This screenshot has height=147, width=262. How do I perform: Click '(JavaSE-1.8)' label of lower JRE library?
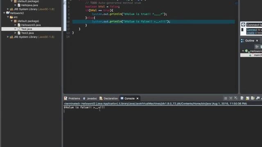(46, 37)
